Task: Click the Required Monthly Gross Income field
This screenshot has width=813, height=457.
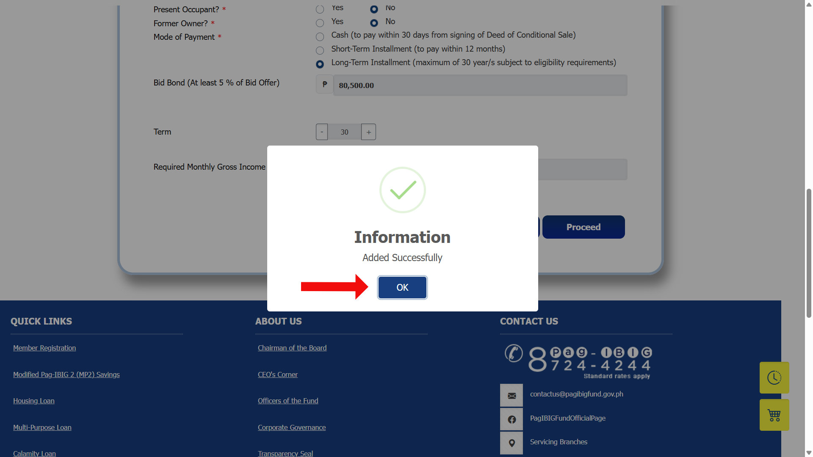Action: pyautogui.click(x=582, y=169)
